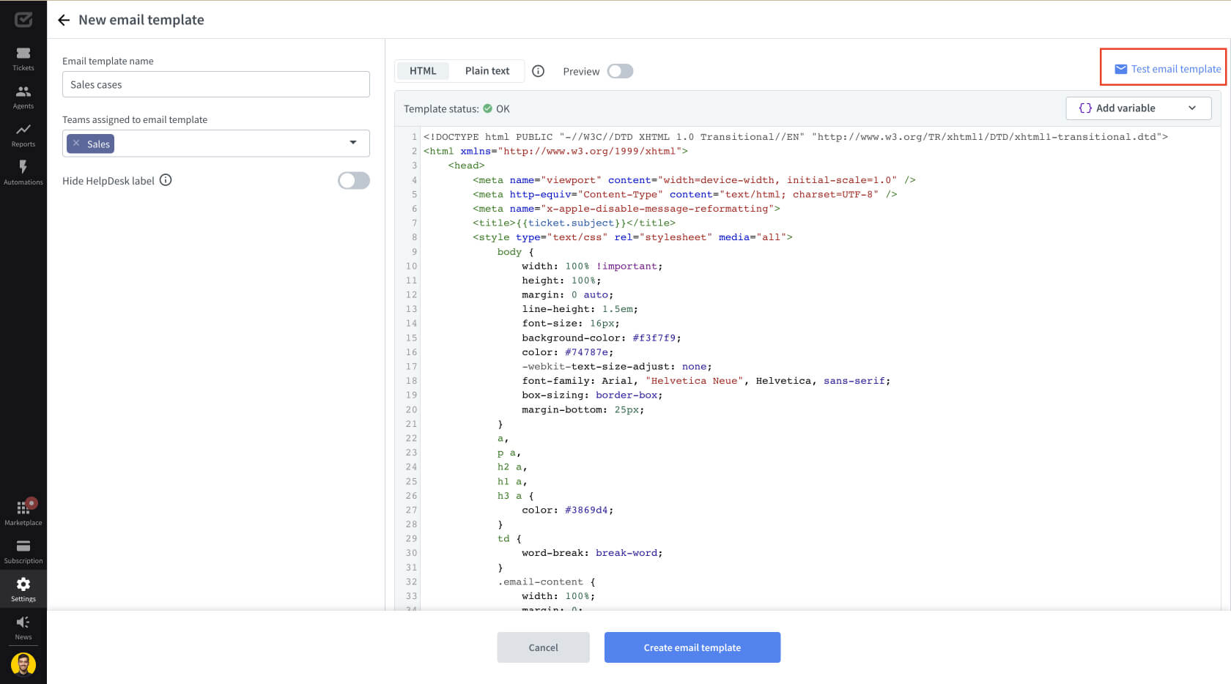This screenshot has height=684, width=1231.
Task: Switch to the Plain text tab
Action: pyautogui.click(x=487, y=71)
